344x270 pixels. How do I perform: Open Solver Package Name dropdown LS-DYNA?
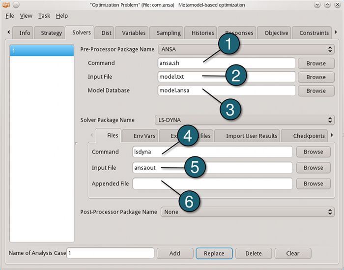click(x=245, y=120)
